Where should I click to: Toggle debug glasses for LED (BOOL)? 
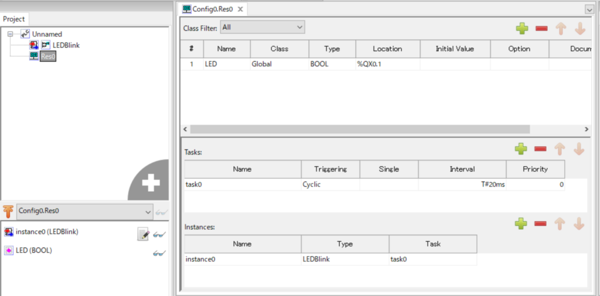click(159, 253)
